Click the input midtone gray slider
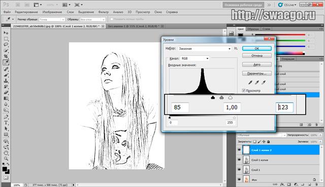This screenshot has width=325, height=187. click(x=221, y=97)
